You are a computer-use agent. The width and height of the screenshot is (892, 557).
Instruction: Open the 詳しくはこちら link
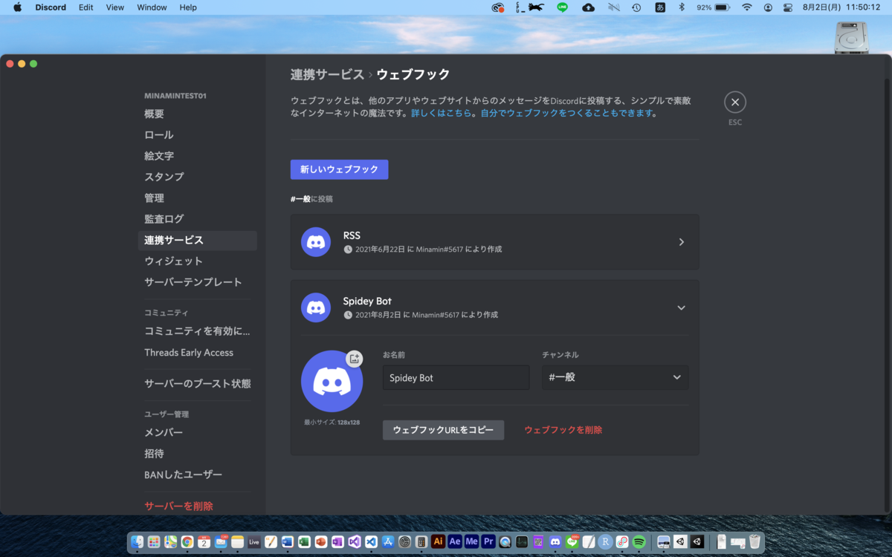(442, 114)
